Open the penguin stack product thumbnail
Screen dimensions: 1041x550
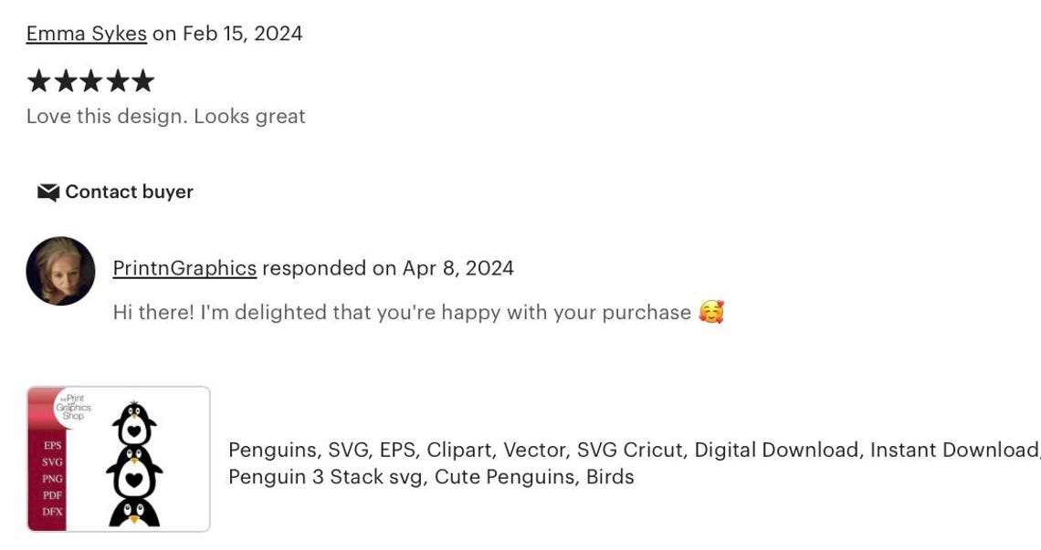click(x=119, y=459)
